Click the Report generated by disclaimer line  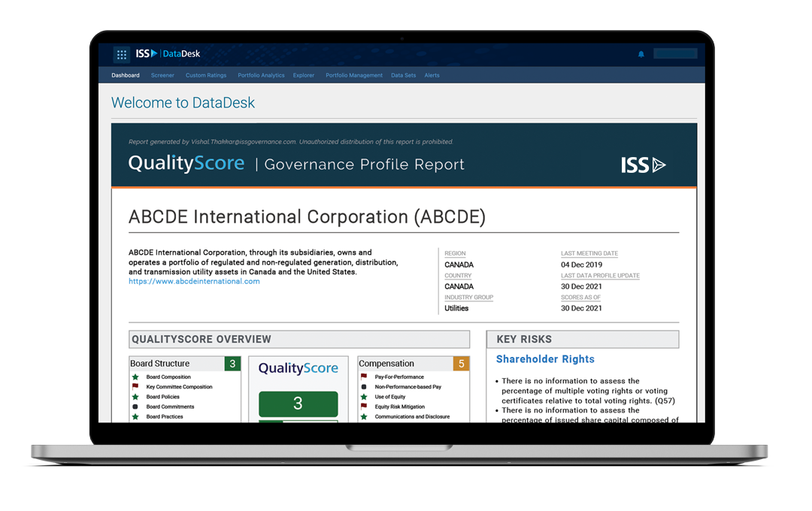291,142
